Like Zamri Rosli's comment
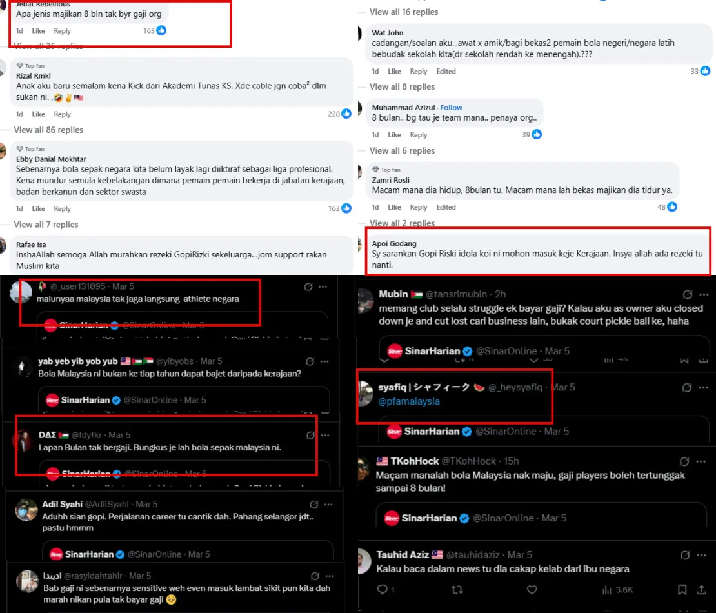This screenshot has width=716, height=613. (394, 207)
